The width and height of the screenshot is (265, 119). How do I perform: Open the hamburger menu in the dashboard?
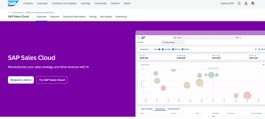click(139, 38)
